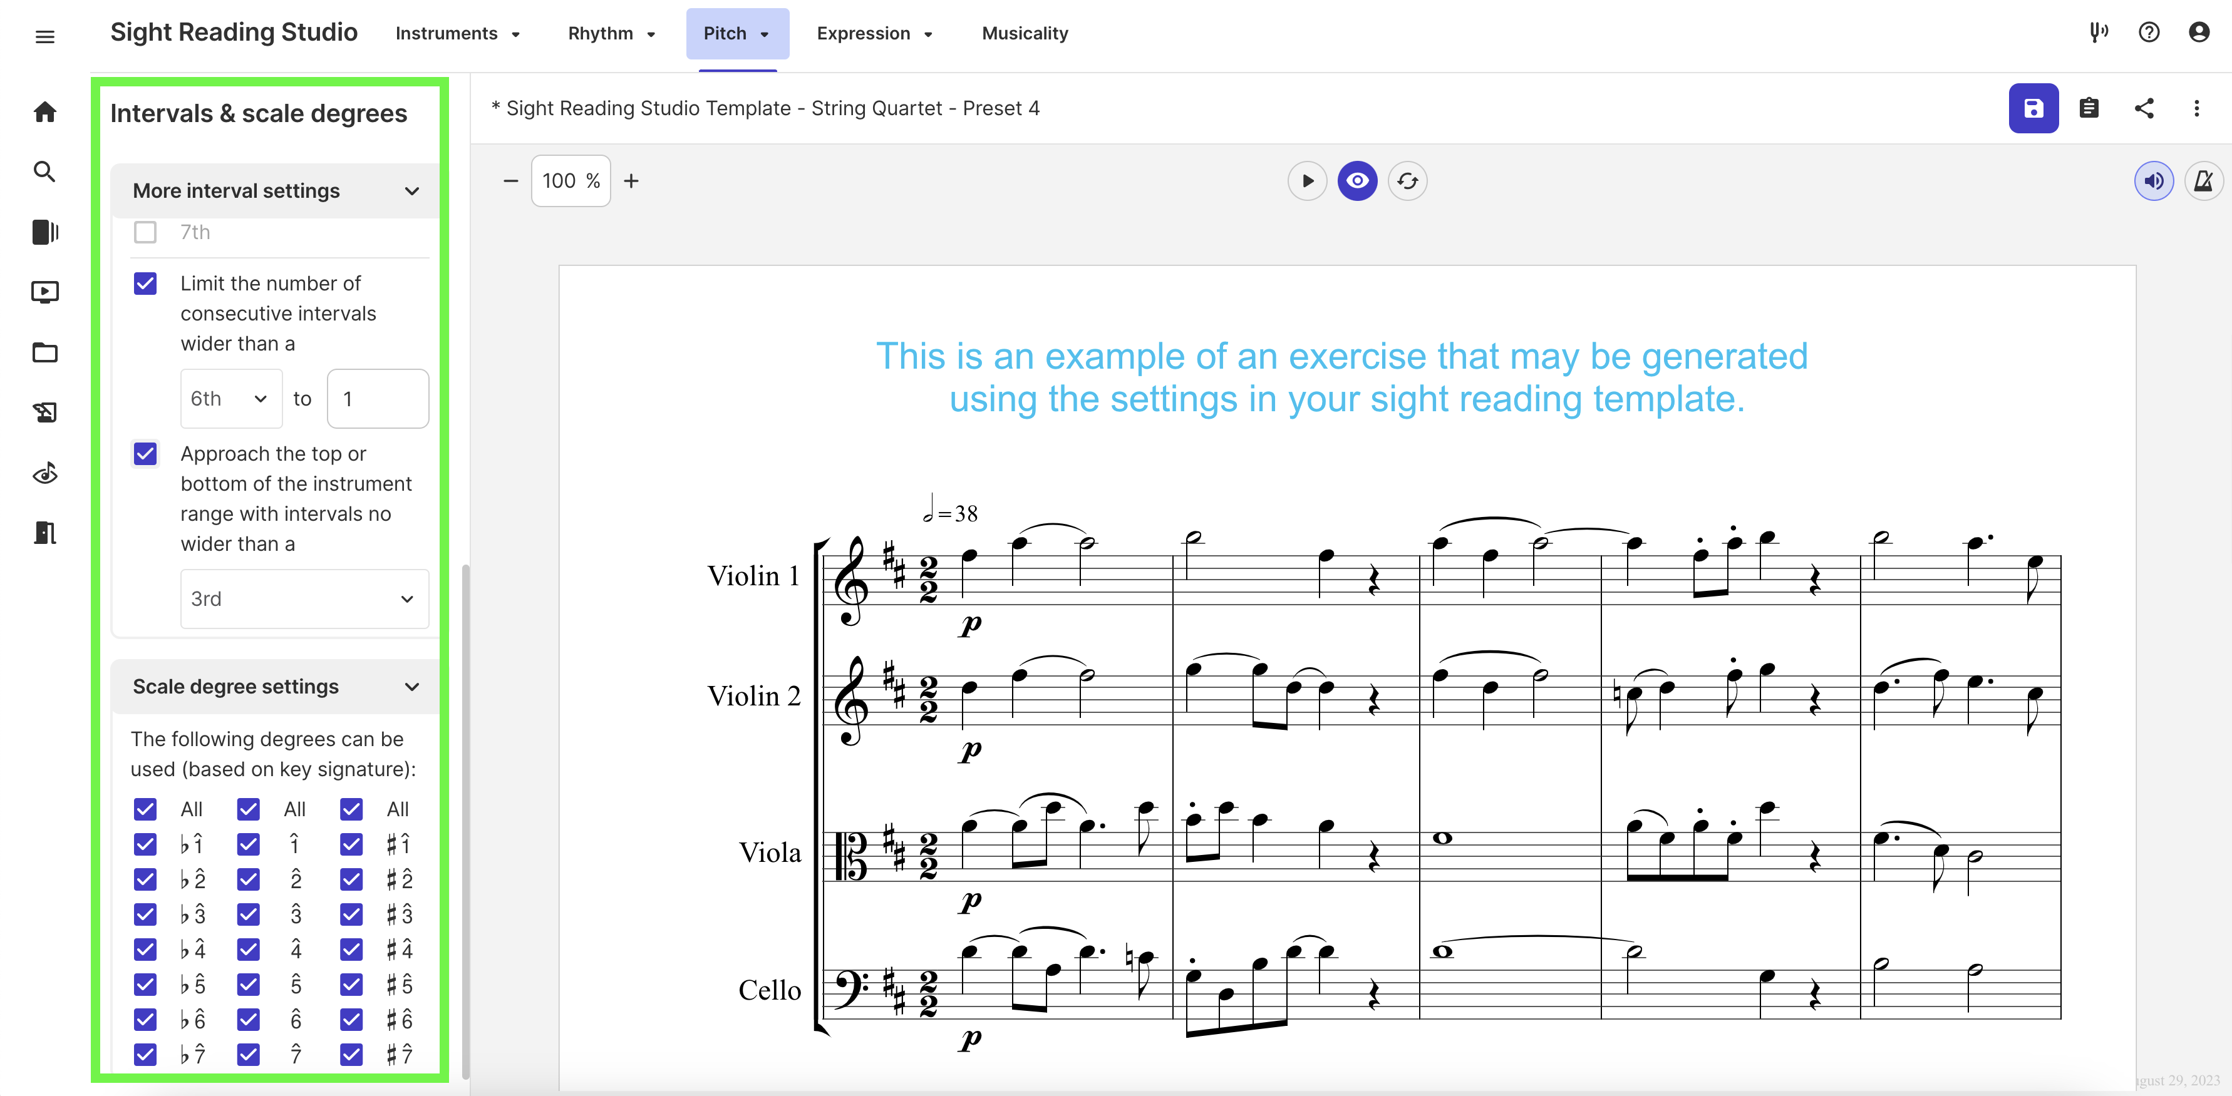
Task: Toggle the speaker sound button
Action: 2154,181
